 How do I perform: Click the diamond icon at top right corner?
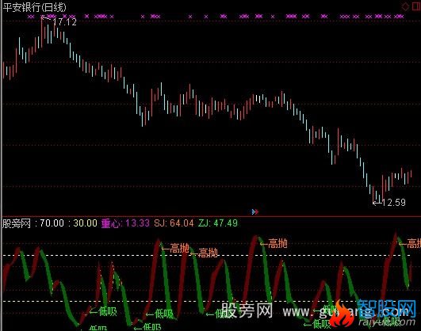tap(405, 6)
